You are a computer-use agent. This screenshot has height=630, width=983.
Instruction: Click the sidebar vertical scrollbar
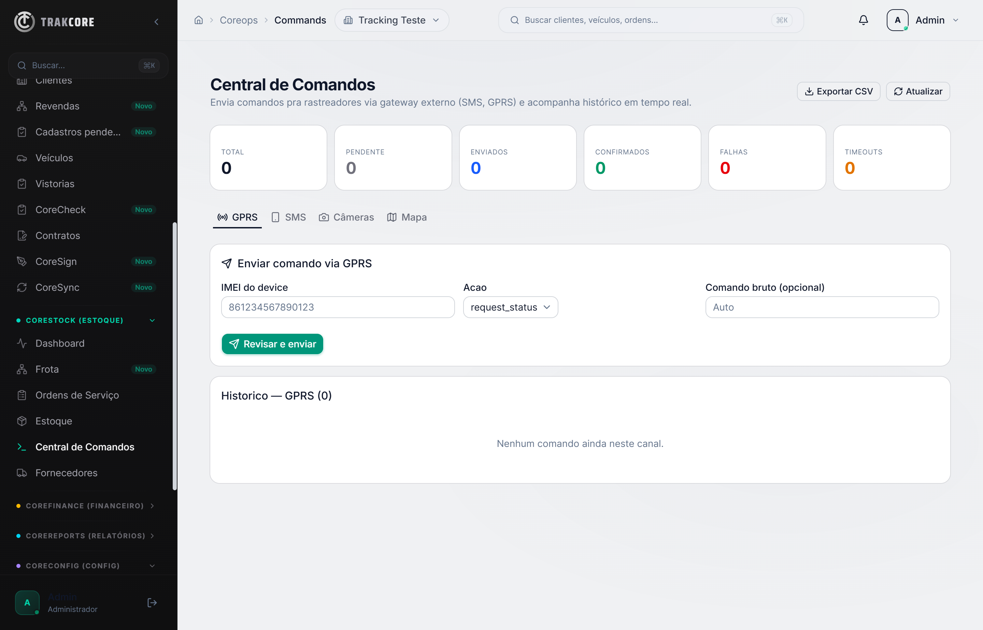(175, 356)
